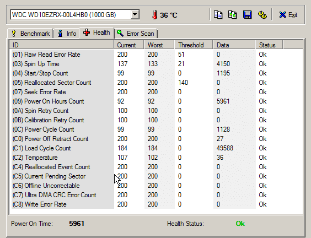Select the Raw Read Error Rate row

tap(157, 55)
